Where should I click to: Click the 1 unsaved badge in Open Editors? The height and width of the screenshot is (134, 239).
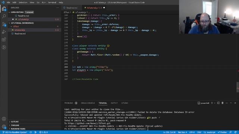pyautogui.click(x=29, y=12)
